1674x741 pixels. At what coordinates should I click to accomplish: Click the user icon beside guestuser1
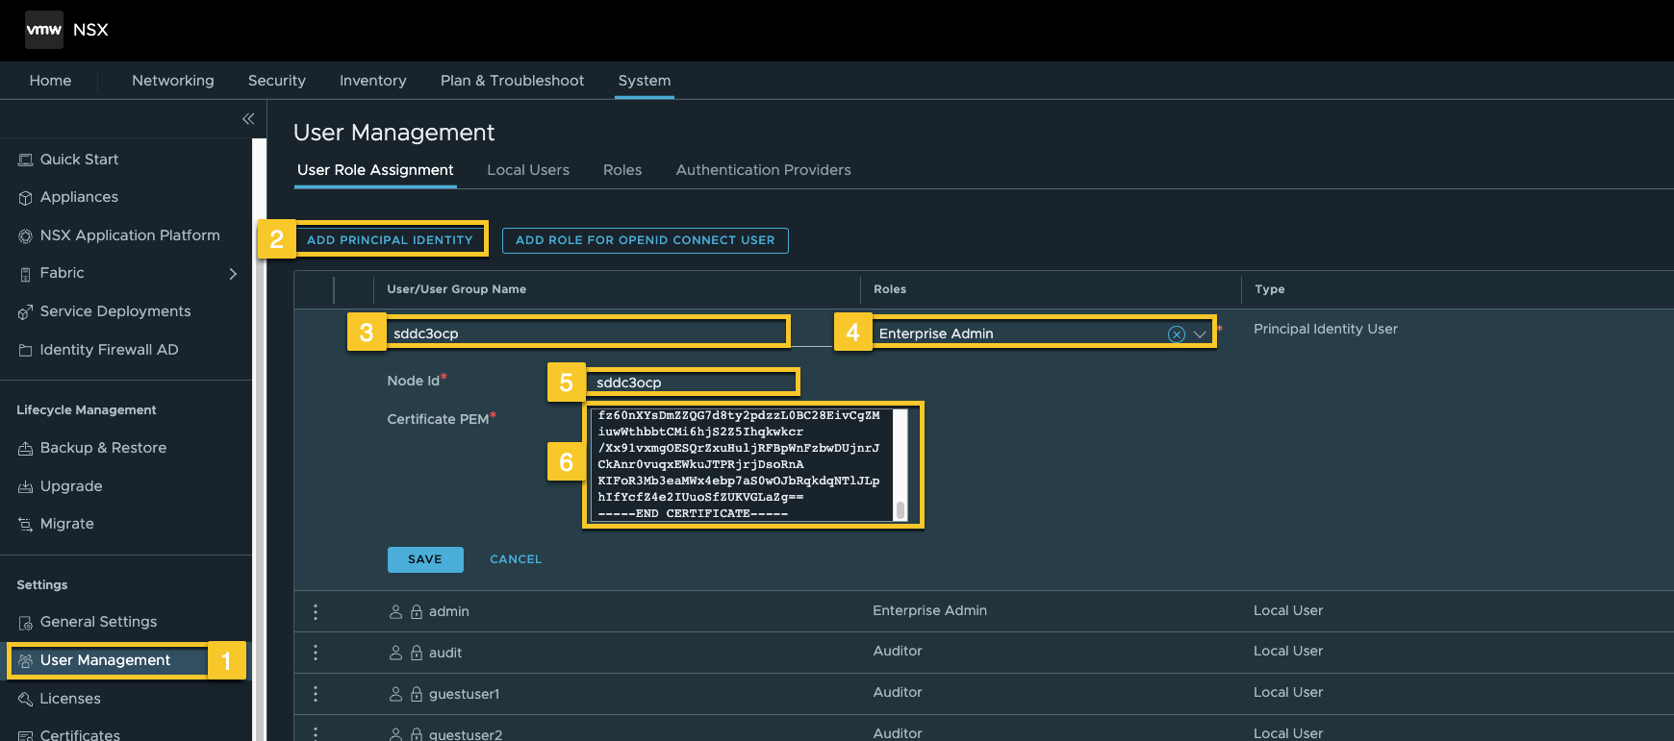(x=395, y=694)
